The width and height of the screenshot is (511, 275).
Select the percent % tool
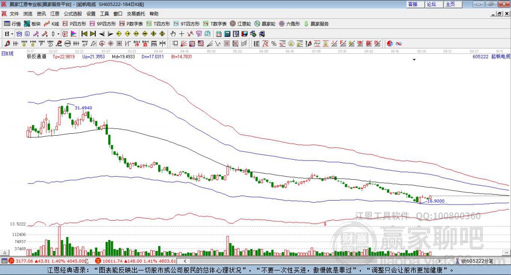click(274, 43)
